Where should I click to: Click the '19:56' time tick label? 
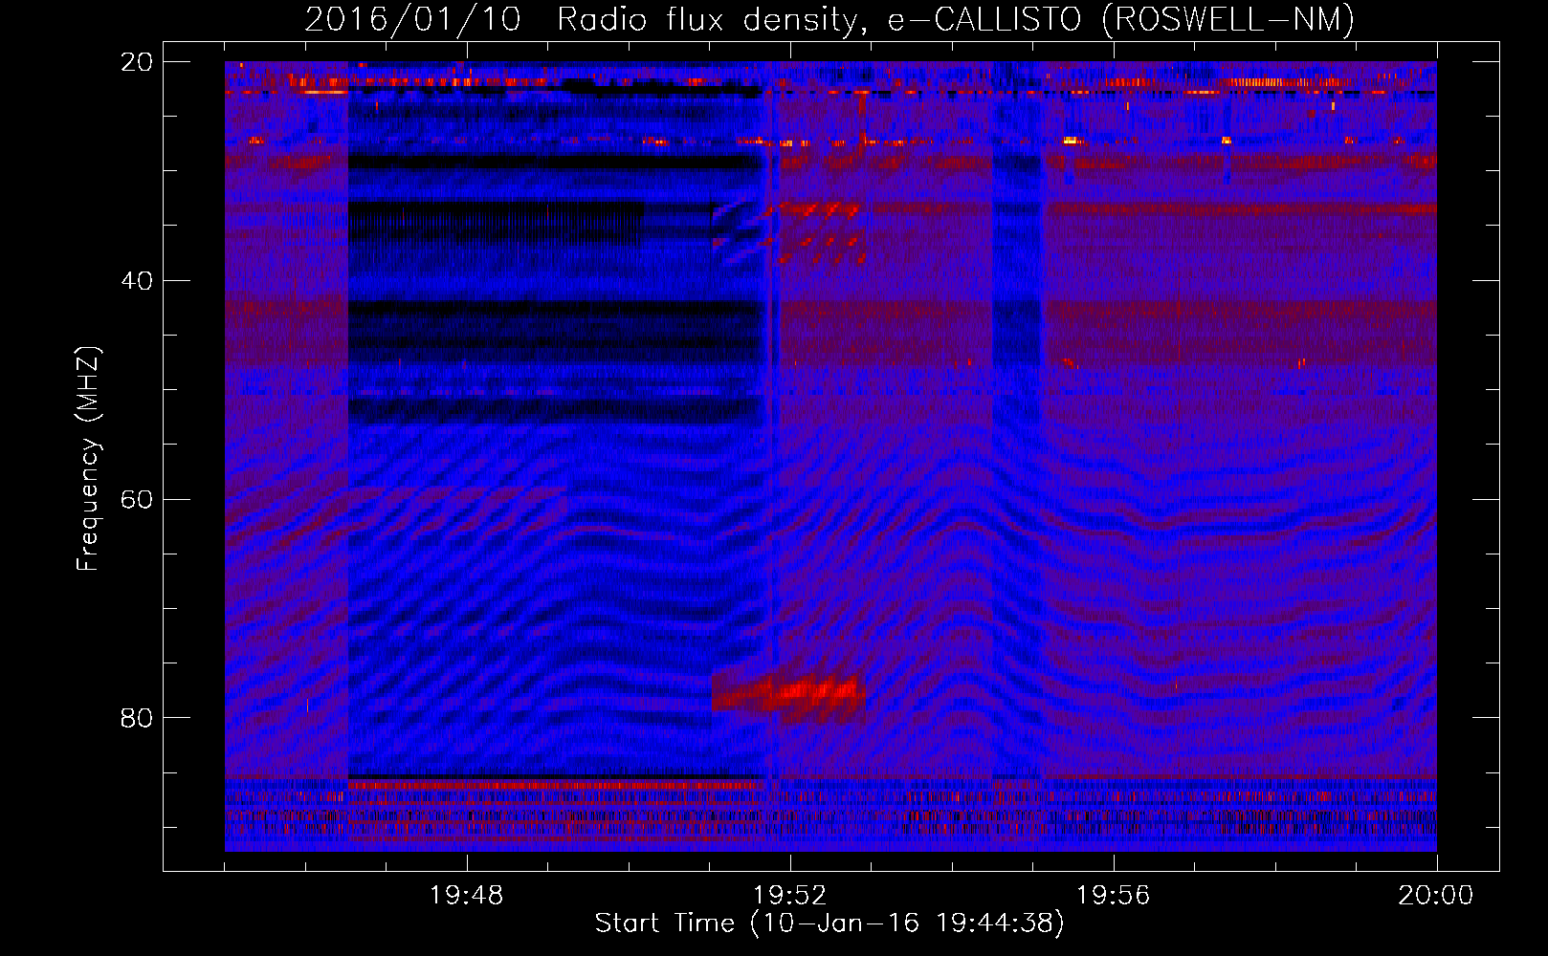tap(1113, 896)
